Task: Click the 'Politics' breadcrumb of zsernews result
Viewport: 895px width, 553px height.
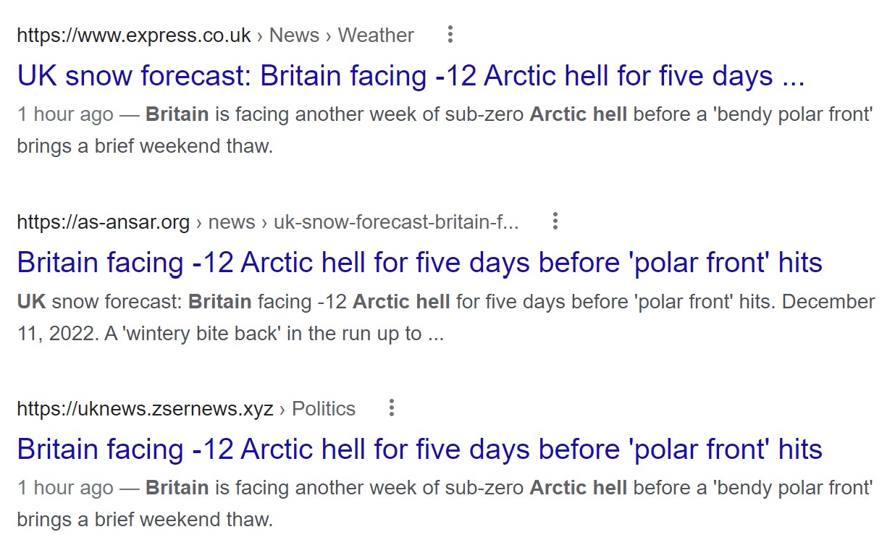Action: pyautogui.click(x=324, y=408)
